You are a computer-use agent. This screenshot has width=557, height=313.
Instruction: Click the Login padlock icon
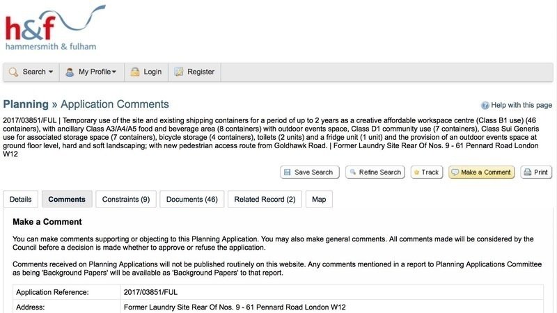135,72
